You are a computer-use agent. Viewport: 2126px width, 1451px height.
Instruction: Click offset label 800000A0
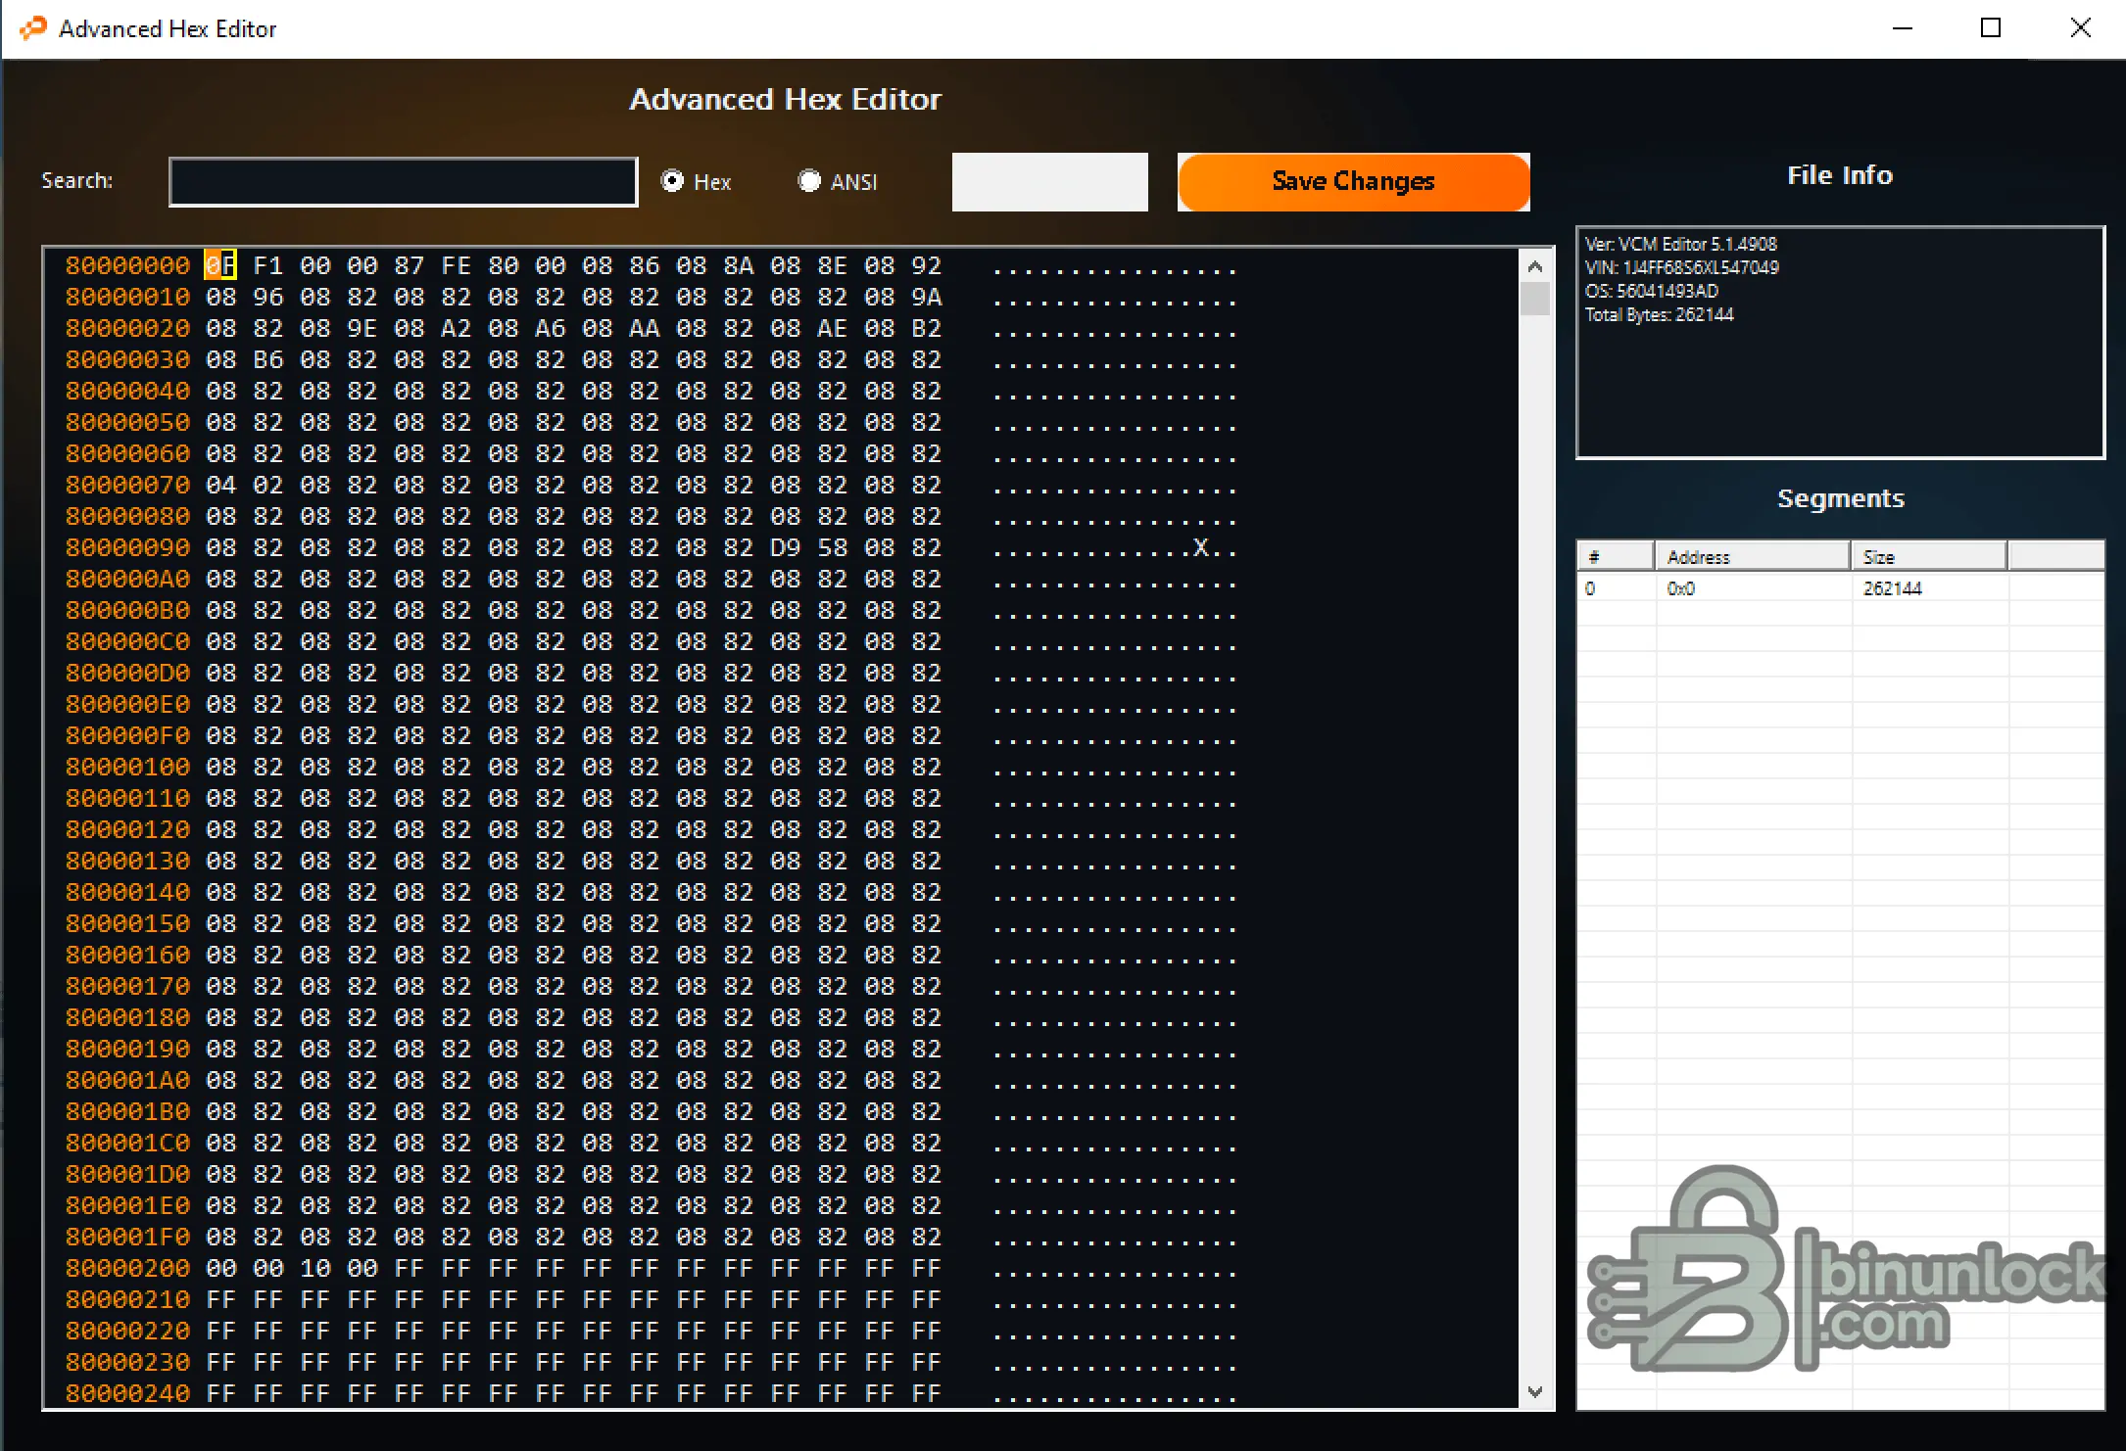(127, 579)
